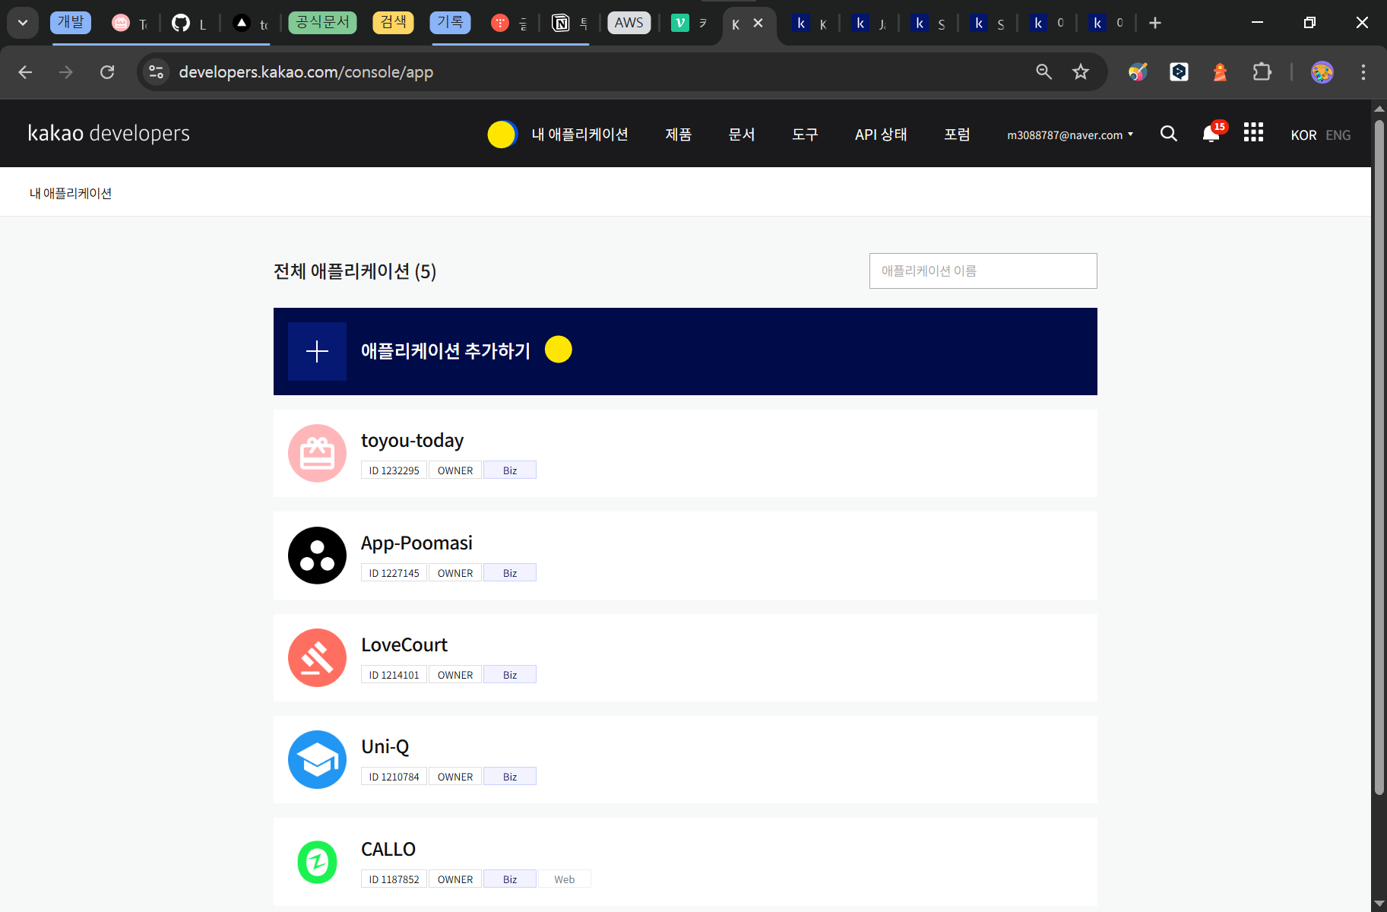
Task: Open the 포럼 menu
Action: point(957,135)
